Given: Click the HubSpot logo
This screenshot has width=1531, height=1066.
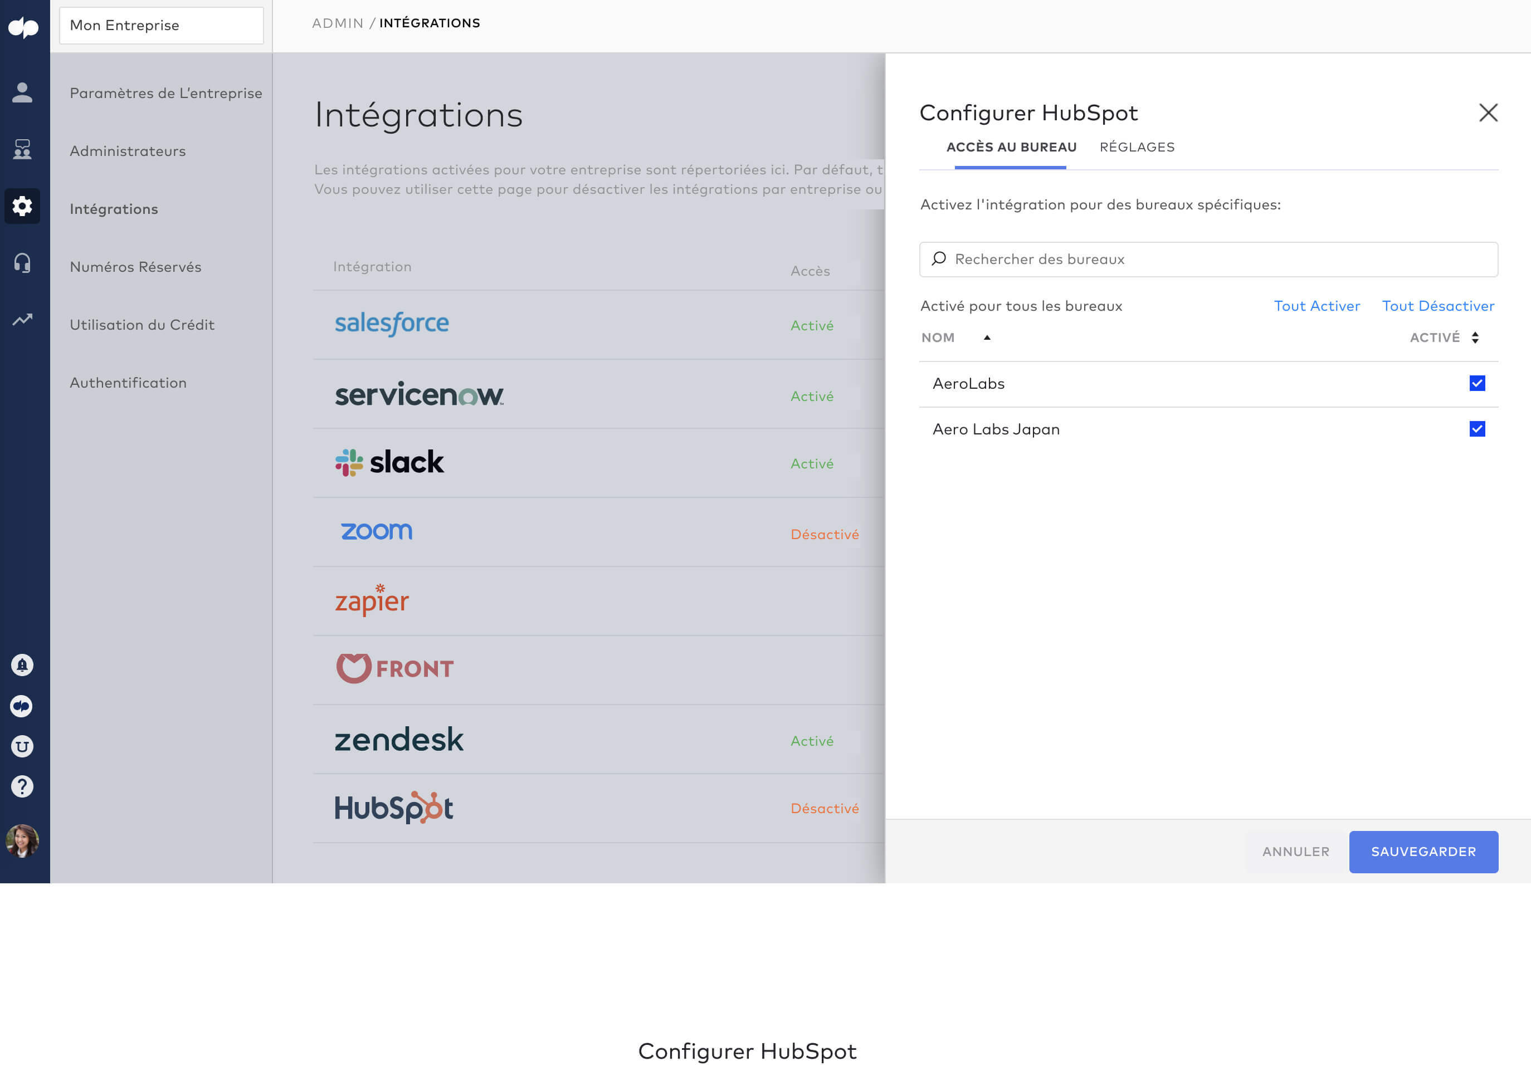Looking at the screenshot, I should click(x=393, y=808).
